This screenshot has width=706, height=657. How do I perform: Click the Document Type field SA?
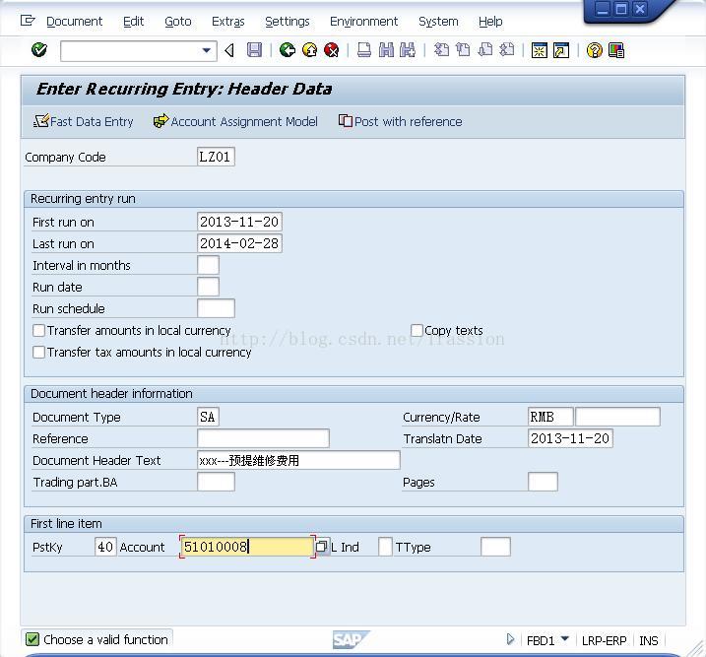(208, 417)
